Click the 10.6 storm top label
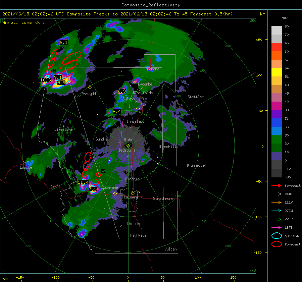Image resolution: width=302 pixels, height=282 pixels. (46, 80)
